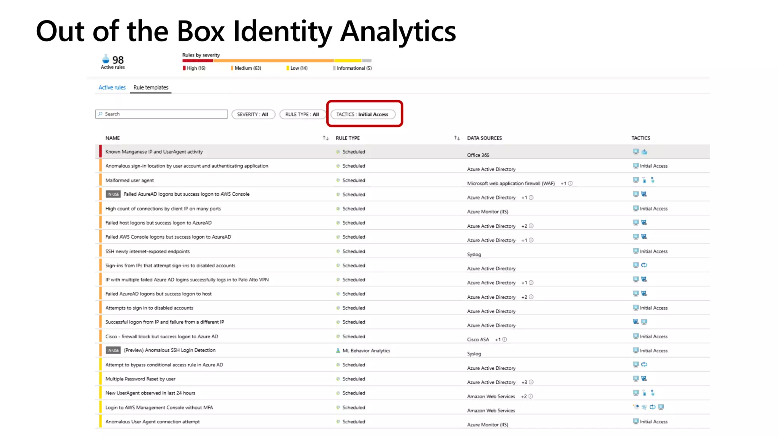Open the TACTICS : Initial Access filter

coord(362,114)
